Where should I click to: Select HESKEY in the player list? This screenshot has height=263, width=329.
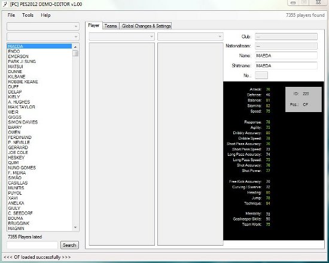click(39, 158)
